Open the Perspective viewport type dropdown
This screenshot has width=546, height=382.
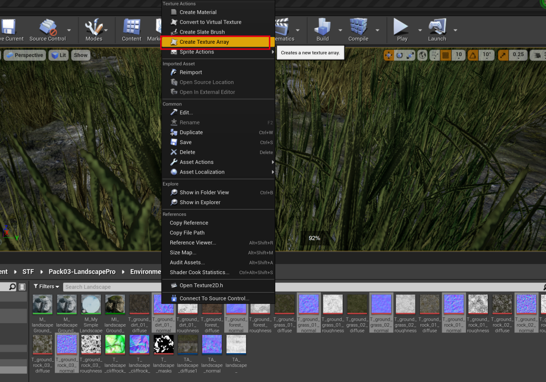(25, 55)
